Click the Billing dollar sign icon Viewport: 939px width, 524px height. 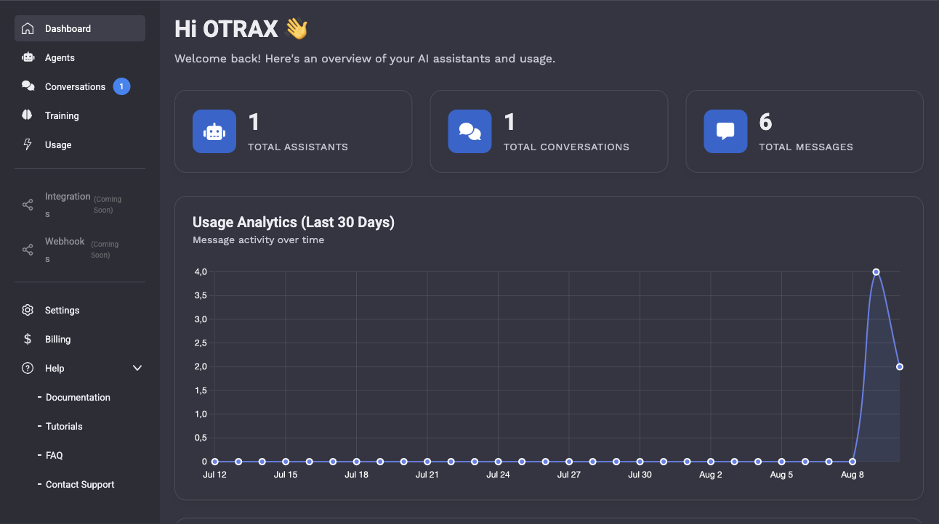tap(28, 339)
